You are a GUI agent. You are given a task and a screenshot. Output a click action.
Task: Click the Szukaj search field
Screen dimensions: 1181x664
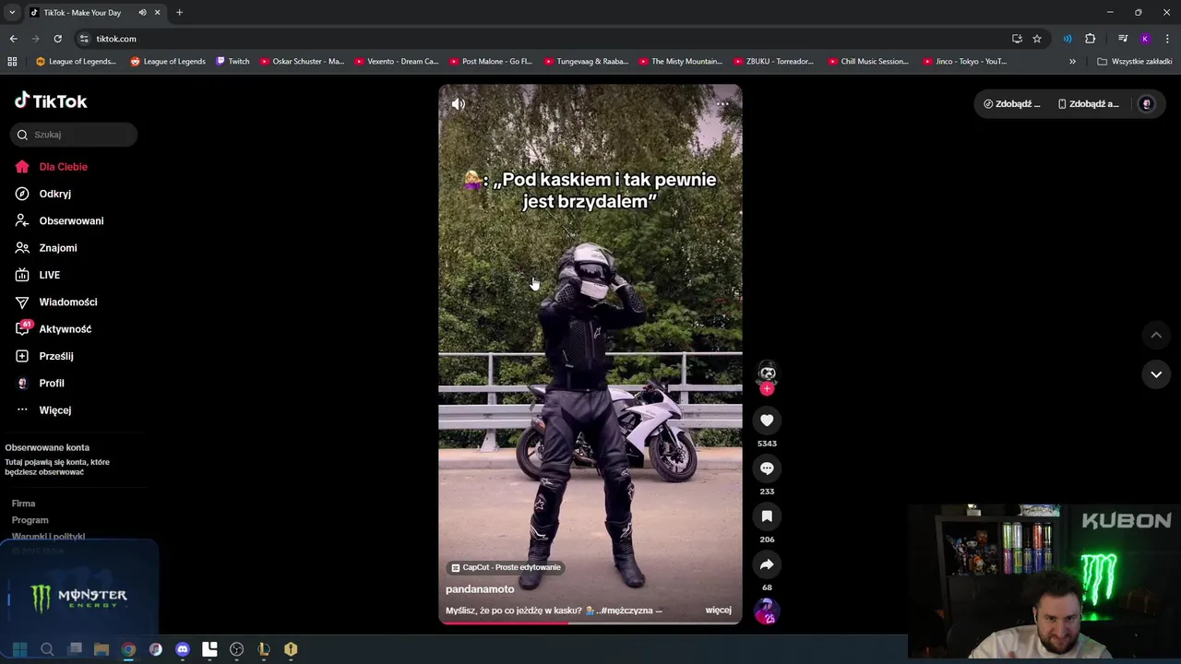click(x=74, y=135)
